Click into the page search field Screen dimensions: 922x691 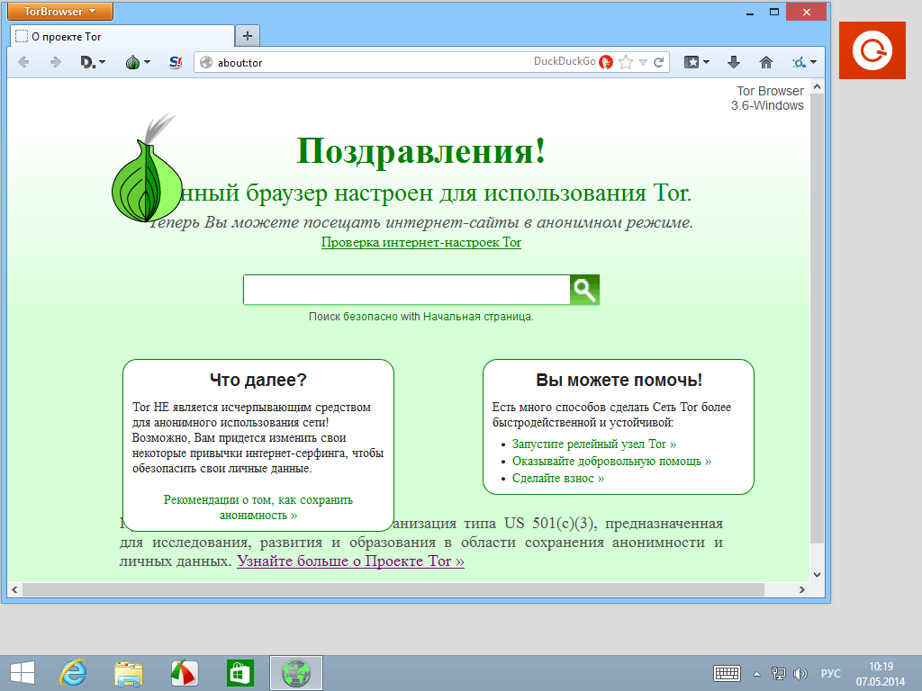[x=406, y=290]
